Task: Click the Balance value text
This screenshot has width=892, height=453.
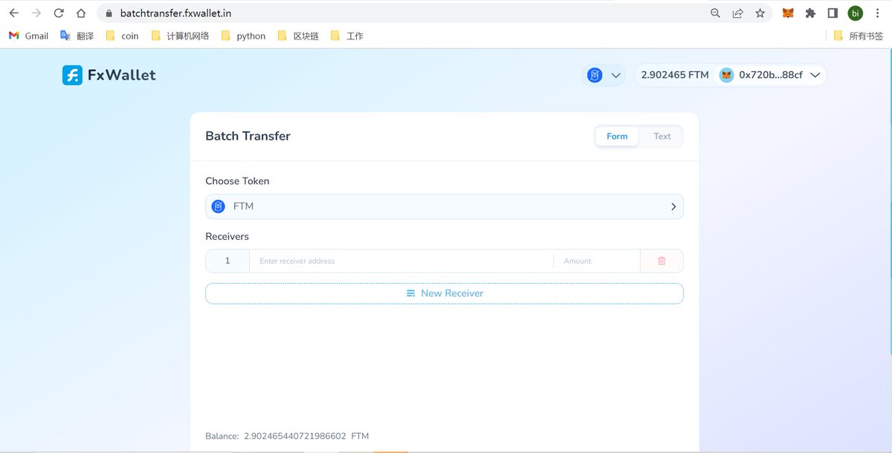Action: 295,436
